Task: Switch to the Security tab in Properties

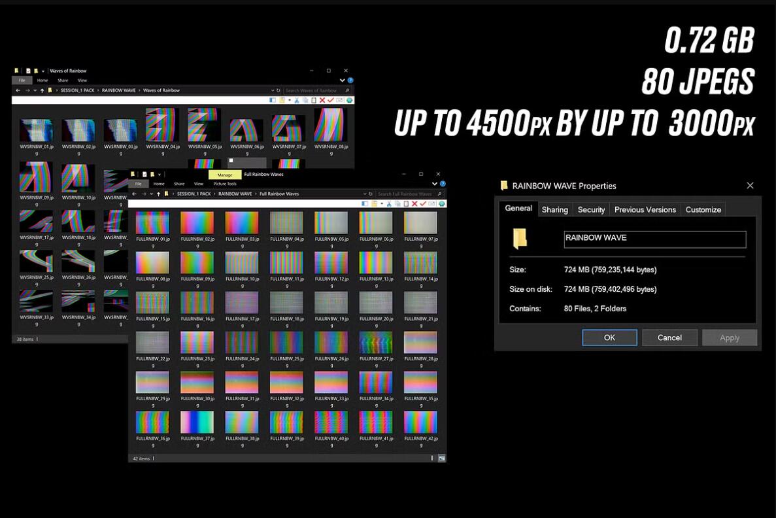Action: [591, 209]
